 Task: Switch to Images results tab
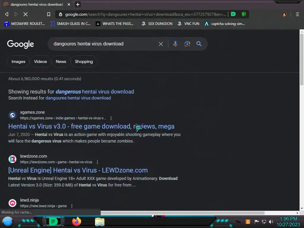tap(18, 61)
